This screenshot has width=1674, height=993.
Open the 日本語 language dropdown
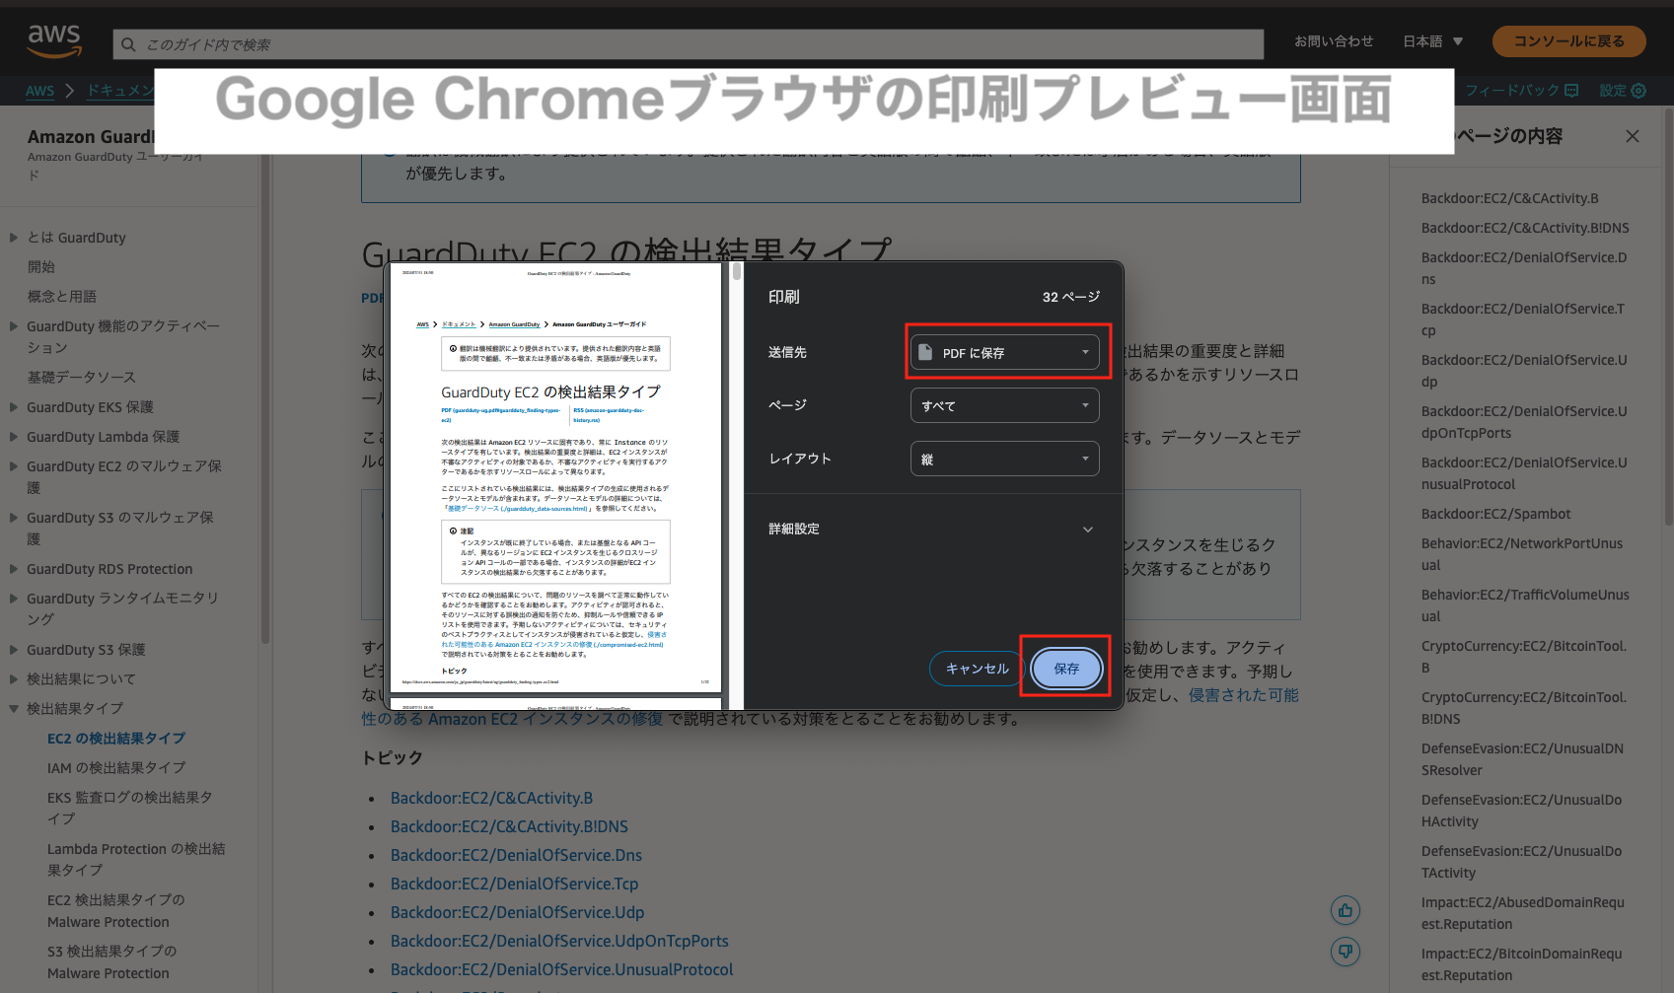[x=1433, y=41]
